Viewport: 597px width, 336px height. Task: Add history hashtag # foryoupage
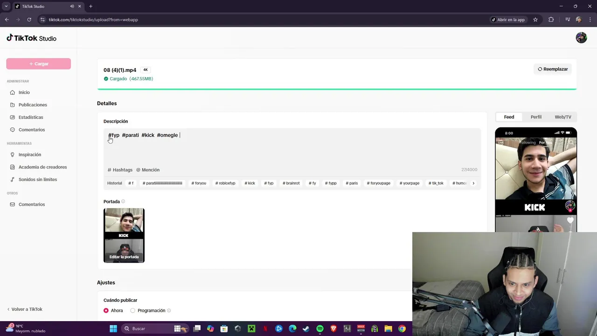(x=379, y=183)
